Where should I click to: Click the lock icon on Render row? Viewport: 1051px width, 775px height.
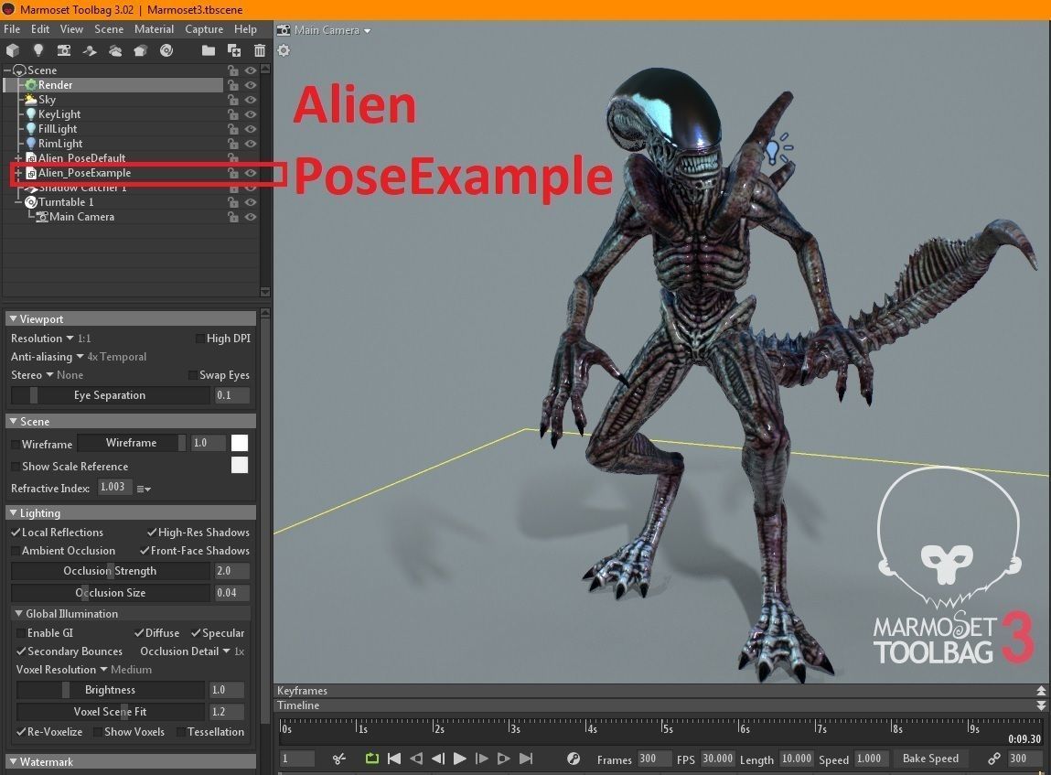coord(232,85)
